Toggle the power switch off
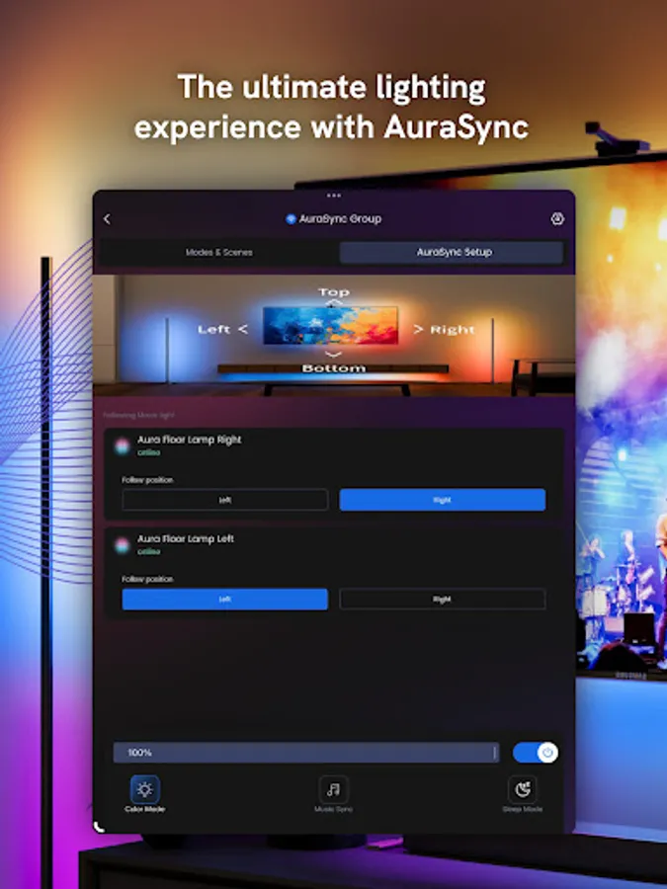Viewport: 667px width, 889px height. (536, 753)
